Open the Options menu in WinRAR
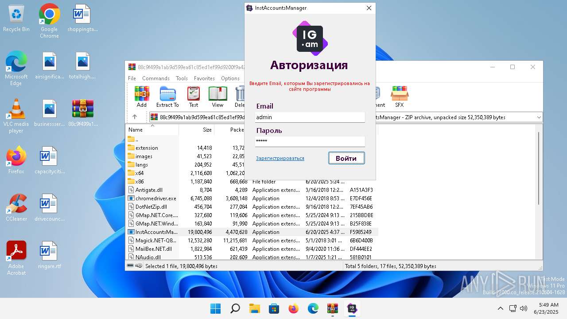567x319 pixels. tap(230, 78)
